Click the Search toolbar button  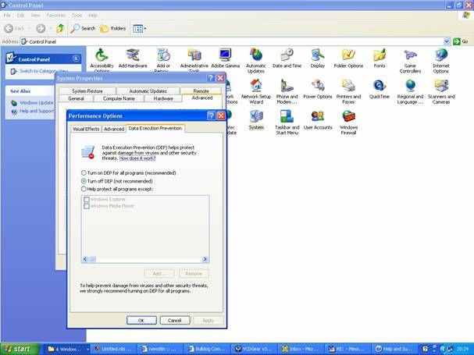coord(83,28)
